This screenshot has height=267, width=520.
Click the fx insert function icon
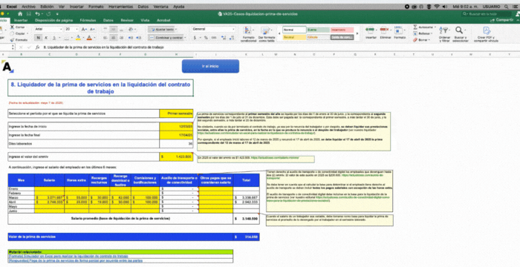pos(37,47)
